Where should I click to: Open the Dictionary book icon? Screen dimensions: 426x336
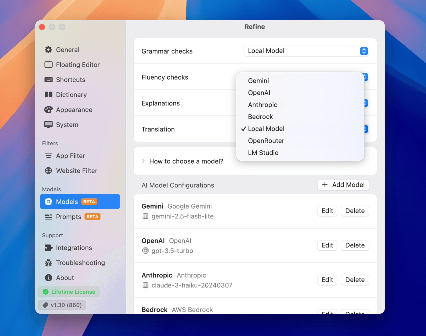48,95
